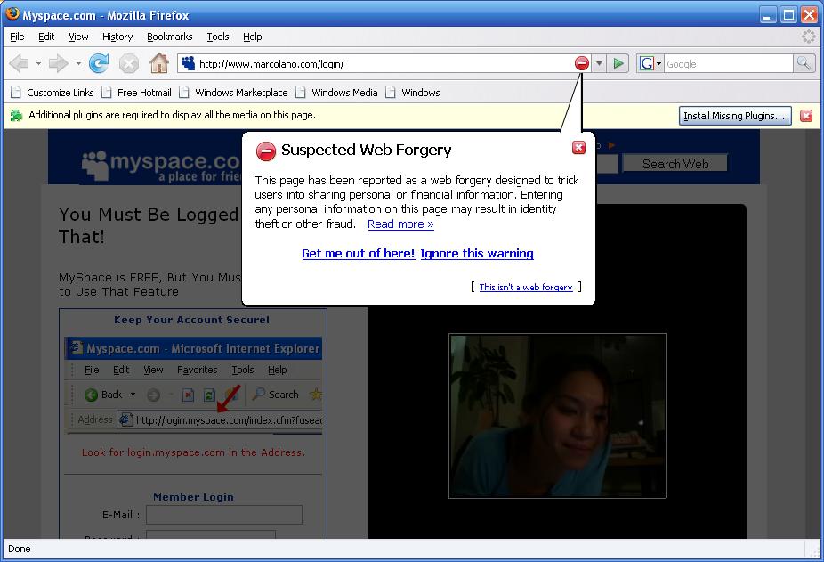The width and height of the screenshot is (824, 562).
Task: Click the E-Mail input field
Action: click(x=224, y=515)
